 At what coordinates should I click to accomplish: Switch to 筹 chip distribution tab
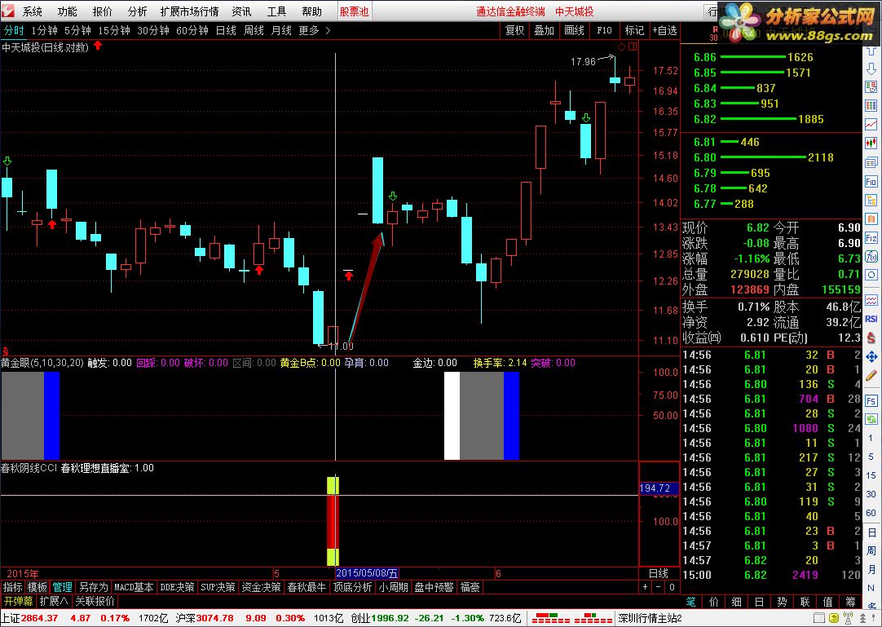coord(850,601)
